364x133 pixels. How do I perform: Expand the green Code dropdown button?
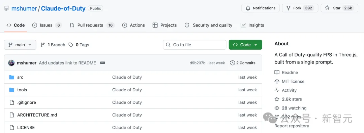(x=245, y=45)
